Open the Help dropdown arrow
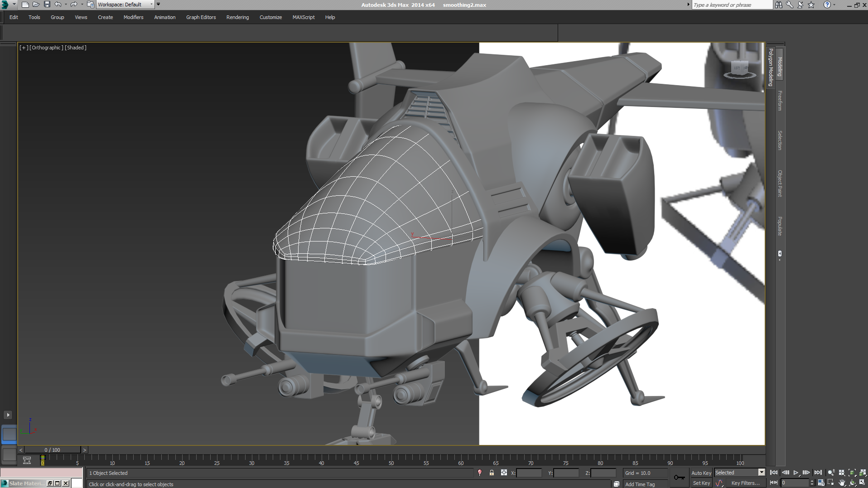This screenshot has width=868, height=488. coord(834,5)
